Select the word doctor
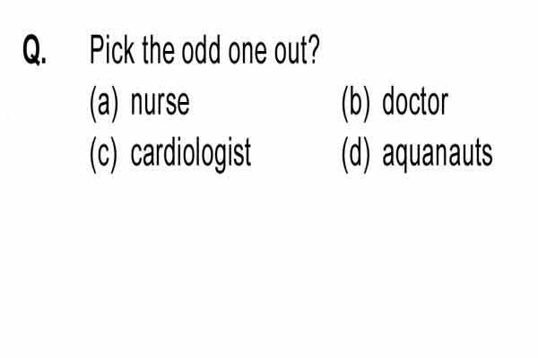This screenshot has width=538, height=358. point(415,102)
